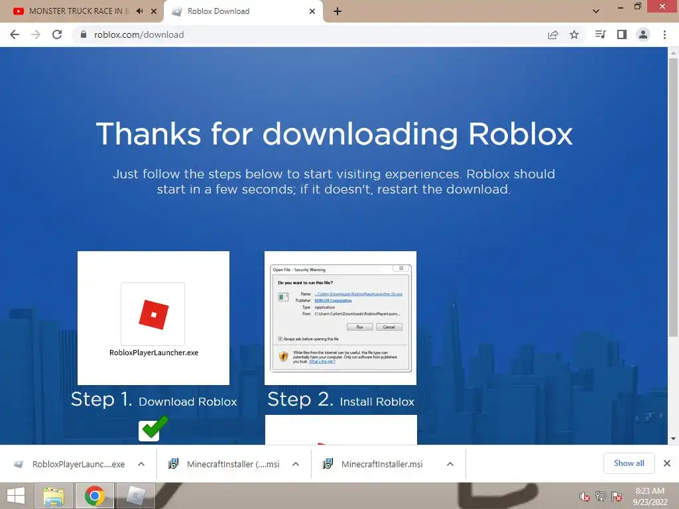Click the Chrome taskbar icon
The image size is (679, 509).
coord(95,496)
